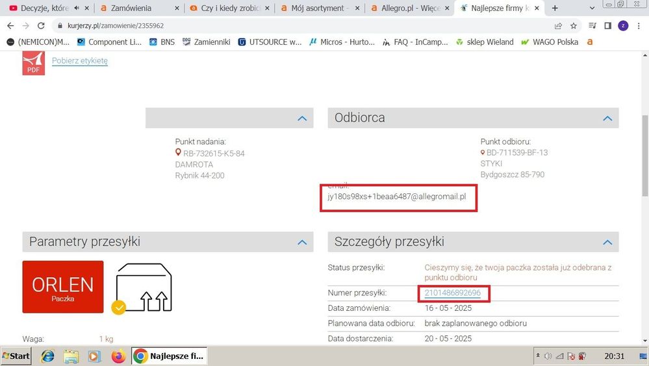Open tracking number 2101486892696 link
The height and width of the screenshot is (366, 649).
(452, 293)
